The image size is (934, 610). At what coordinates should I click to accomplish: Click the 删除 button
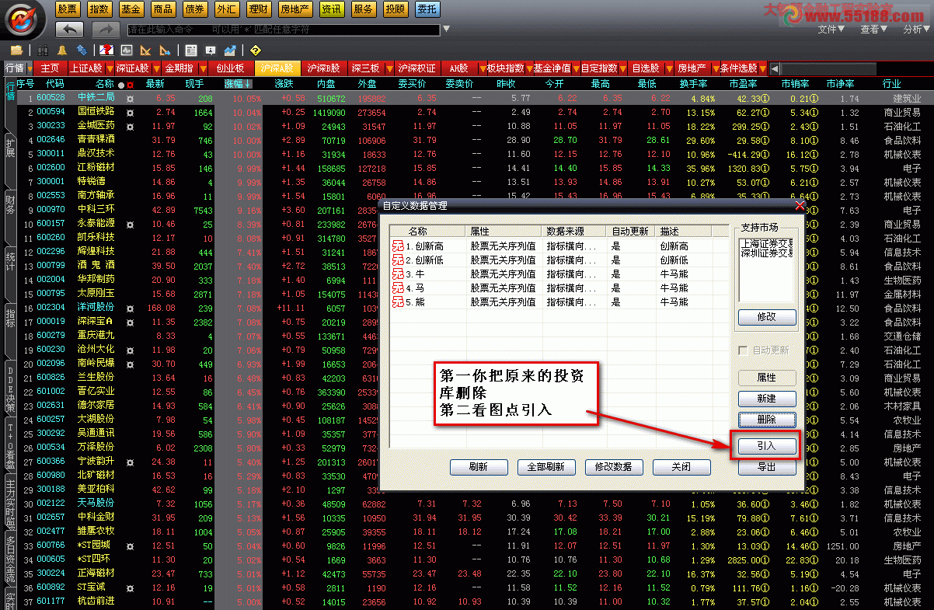tap(766, 420)
